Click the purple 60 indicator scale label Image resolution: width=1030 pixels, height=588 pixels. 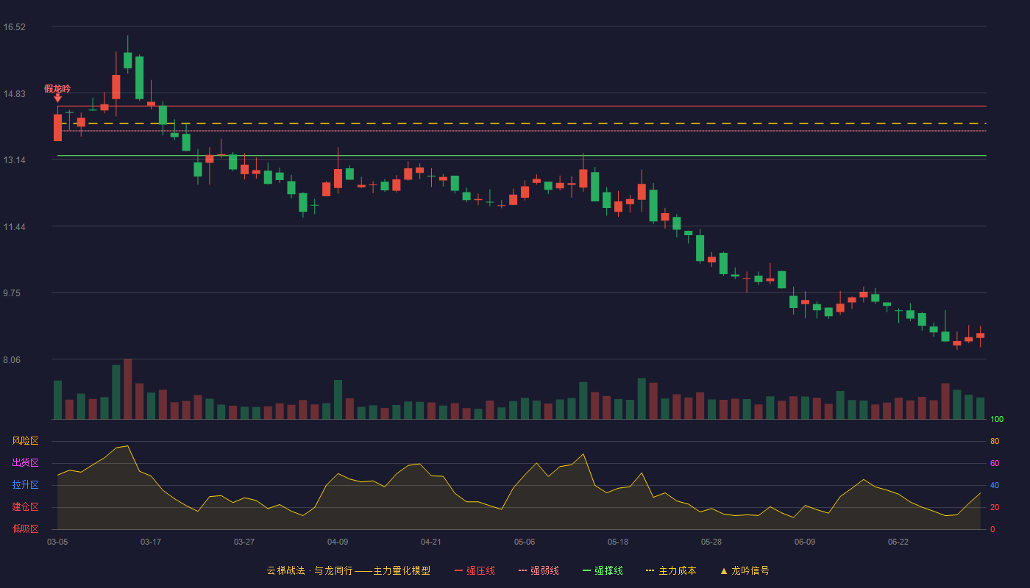point(995,463)
